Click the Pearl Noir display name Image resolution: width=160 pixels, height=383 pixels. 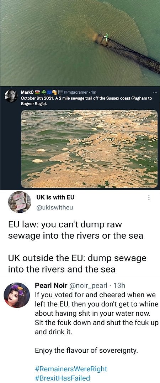click(x=51, y=285)
